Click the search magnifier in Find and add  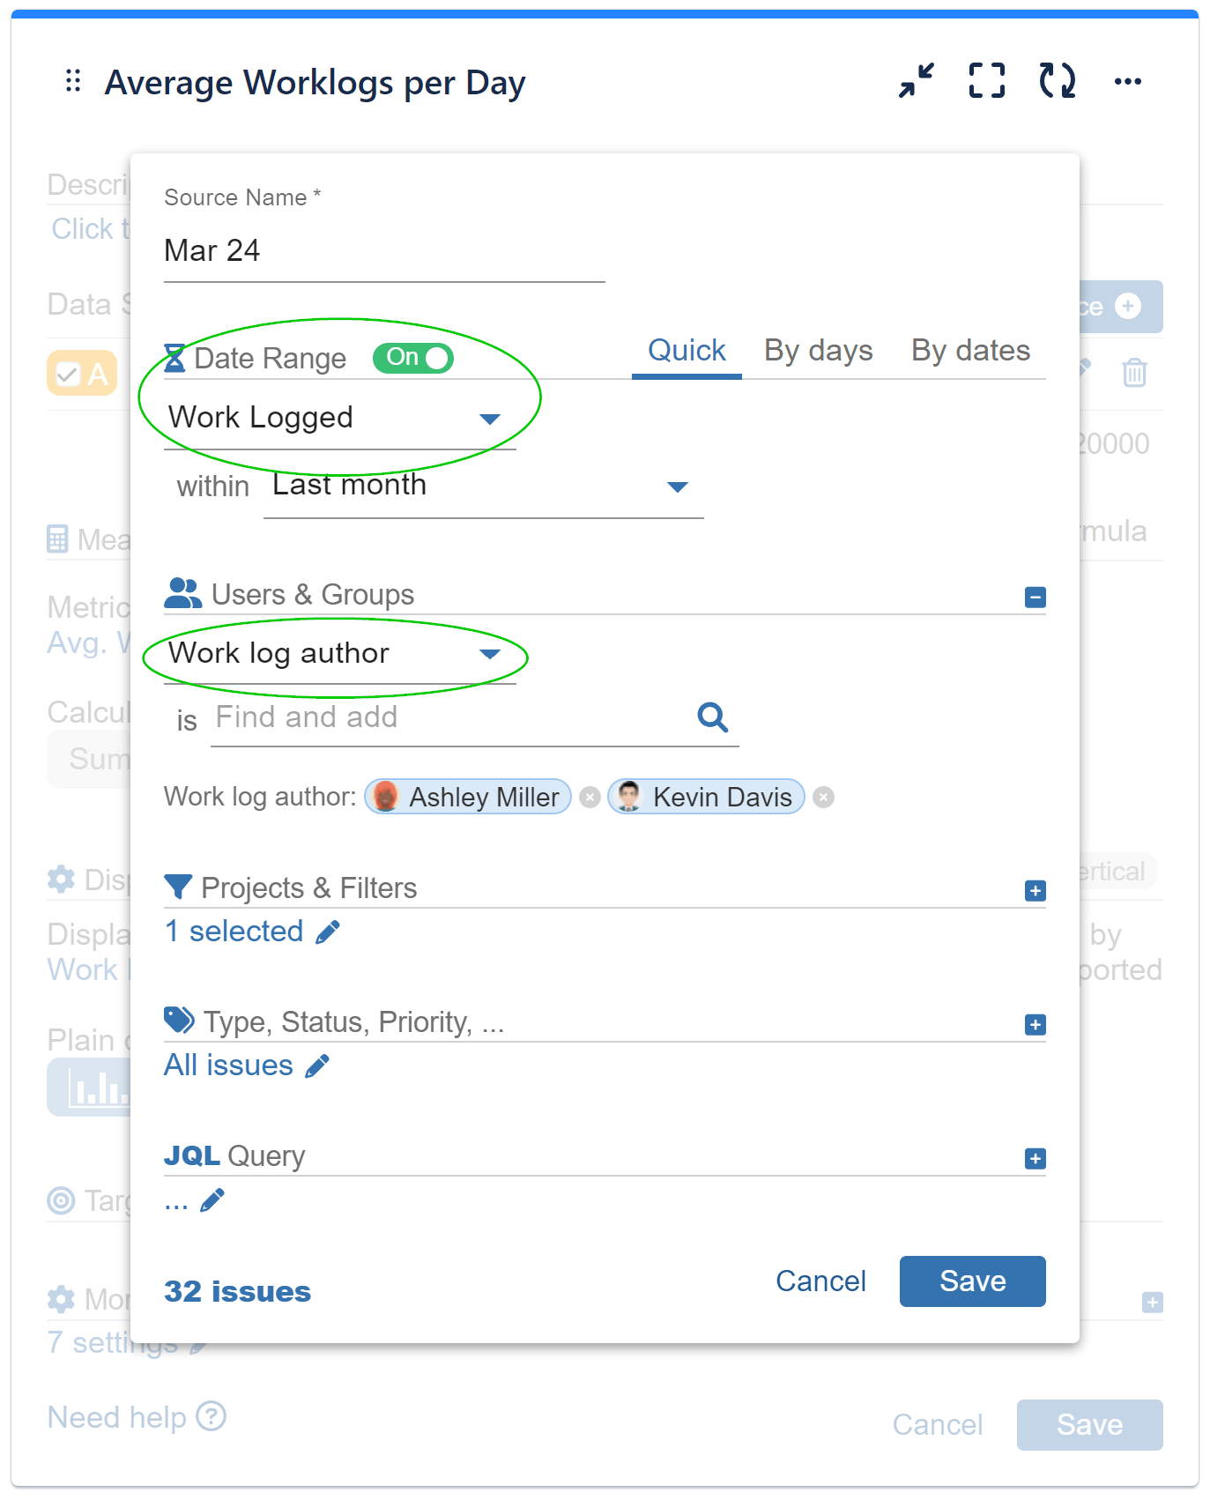click(712, 718)
